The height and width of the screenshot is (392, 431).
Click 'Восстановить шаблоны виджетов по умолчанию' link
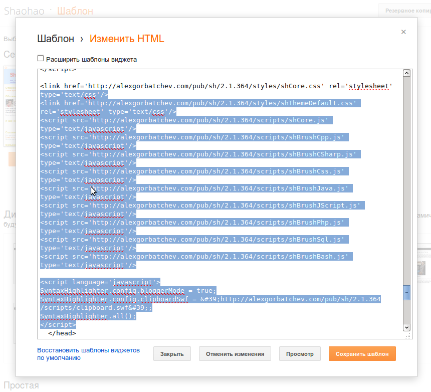click(89, 354)
